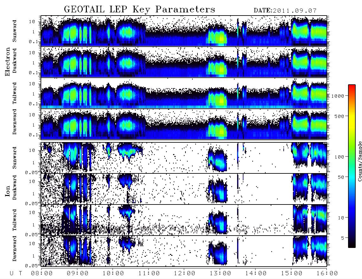This screenshot has height=279, width=362.
Task: Click the Ion Tailward spectrogram panel
Action: click(x=184, y=220)
